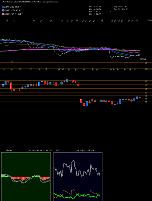
Task: Click the last red candlestick on the right
Action: (x=140, y=97)
